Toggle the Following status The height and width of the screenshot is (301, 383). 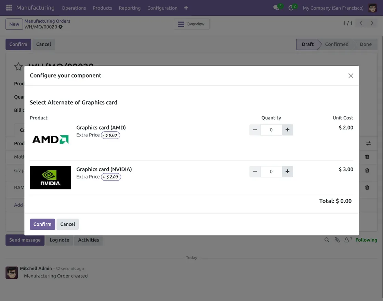[x=366, y=240]
